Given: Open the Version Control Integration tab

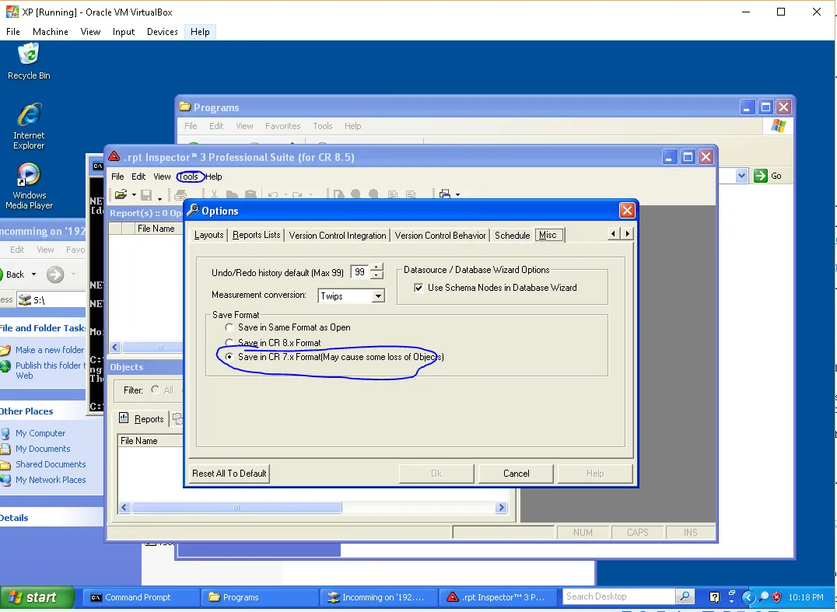Looking at the screenshot, I should [338, 236].
